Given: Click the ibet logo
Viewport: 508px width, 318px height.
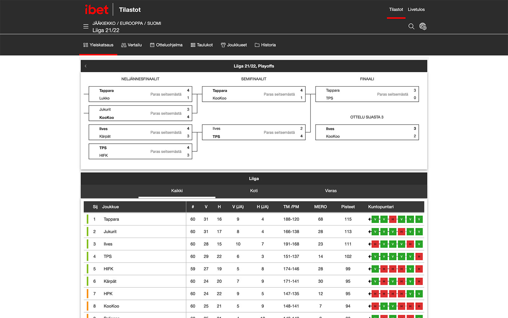Looking at the screenshot, I should (97, 10).
